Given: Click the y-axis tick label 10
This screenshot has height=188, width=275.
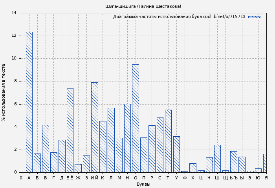Looking at the screenshot, I should [14, 58].
